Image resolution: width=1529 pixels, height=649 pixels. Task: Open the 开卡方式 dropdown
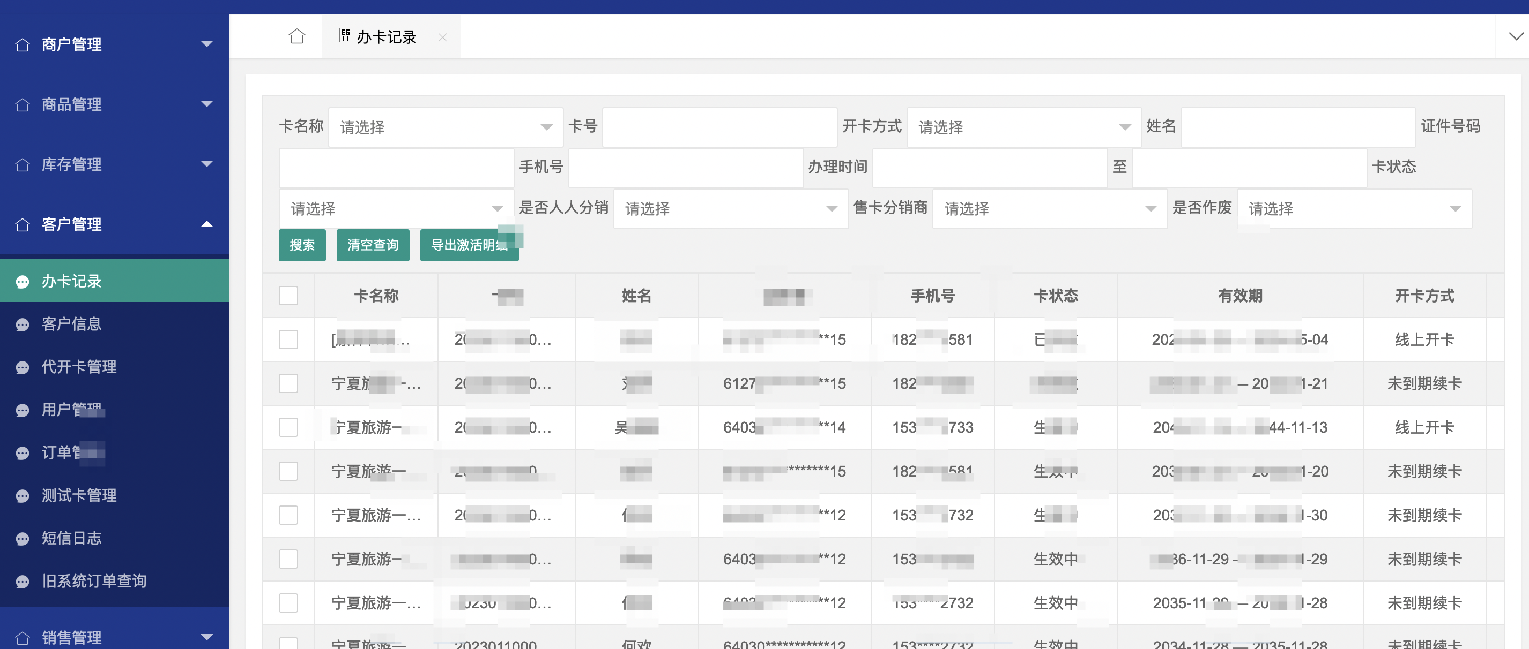(1024, 127)
